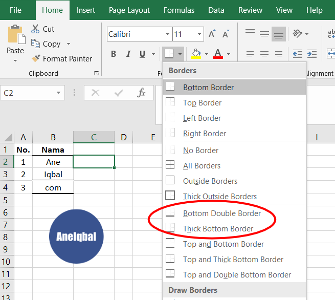Cut the selection with the scissors icon
This screenshot has height=300, width=335.
[x=35, y=29]
